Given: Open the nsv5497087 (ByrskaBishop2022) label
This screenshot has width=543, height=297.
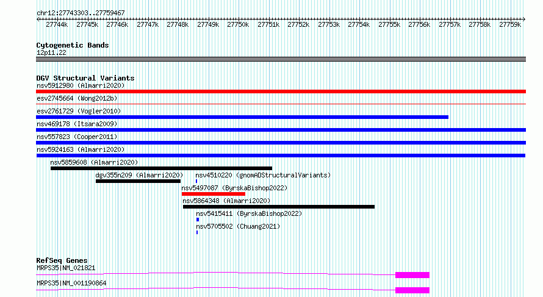Looking at the screenshot, I should 234,188.
